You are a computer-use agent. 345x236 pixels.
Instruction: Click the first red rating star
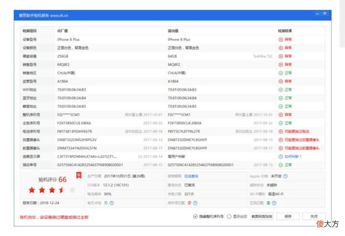click(x=32, y=190)
